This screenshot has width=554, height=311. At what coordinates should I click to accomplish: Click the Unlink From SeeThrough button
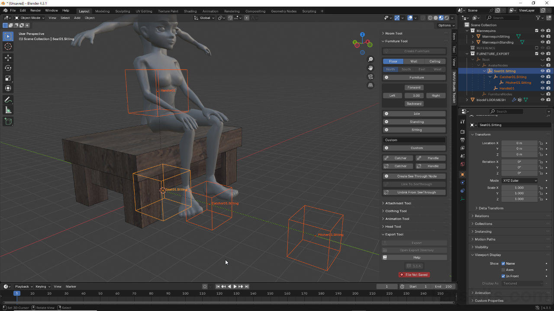pos(414,192)
